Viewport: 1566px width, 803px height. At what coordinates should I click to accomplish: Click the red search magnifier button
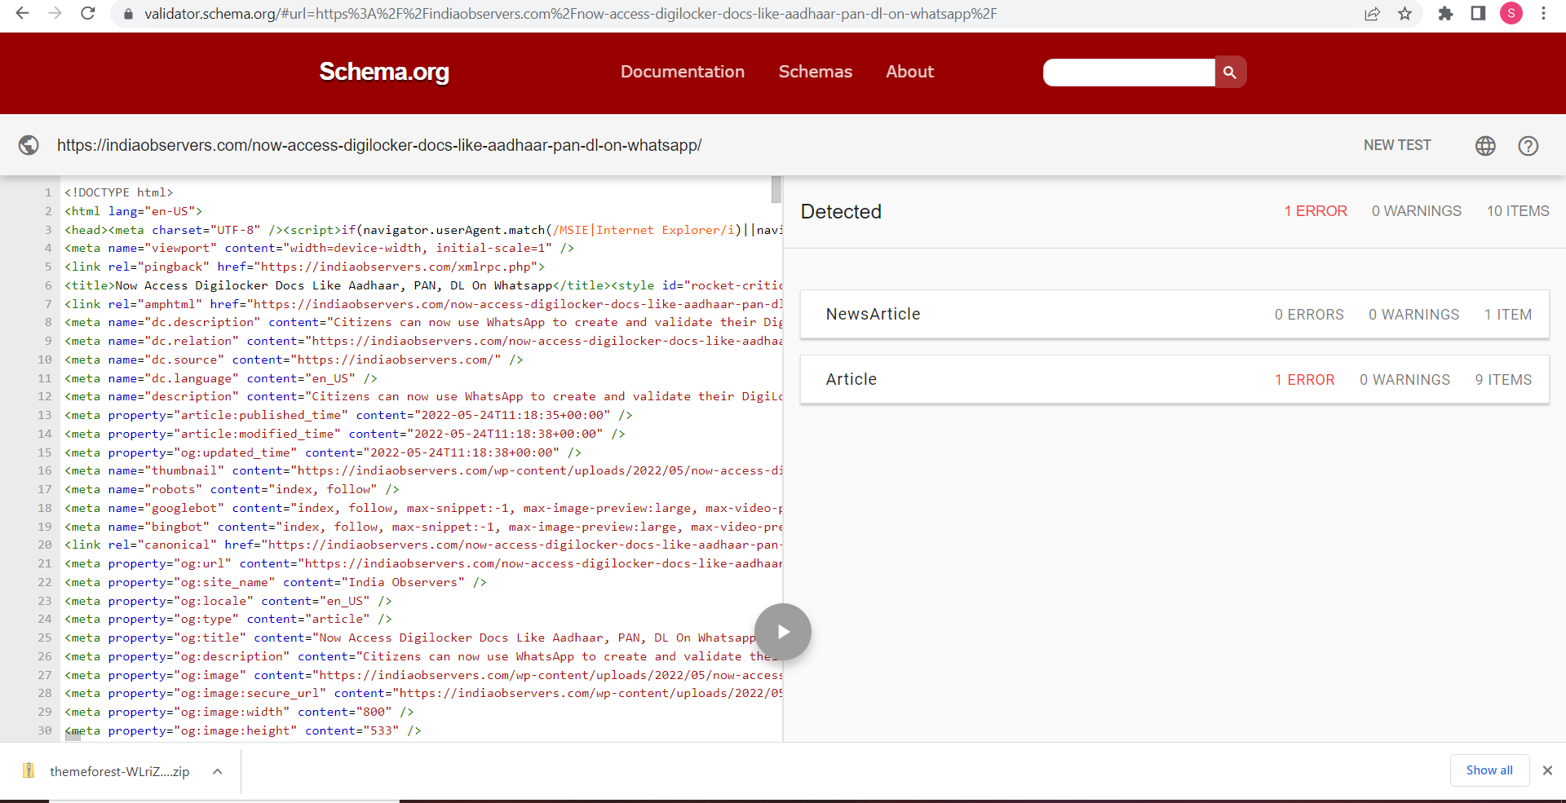[x=1230, y=73]
